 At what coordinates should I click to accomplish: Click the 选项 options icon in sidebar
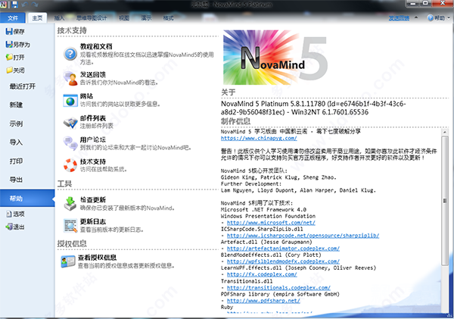[x=9, y=214]
